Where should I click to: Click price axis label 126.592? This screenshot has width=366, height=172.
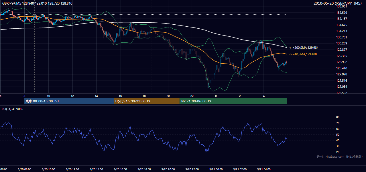pyautogui.click(x=342, y=93)
